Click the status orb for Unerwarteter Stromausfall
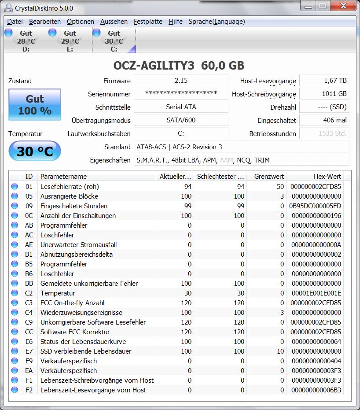This screenshot has width=360, height=410. (15, 244)
